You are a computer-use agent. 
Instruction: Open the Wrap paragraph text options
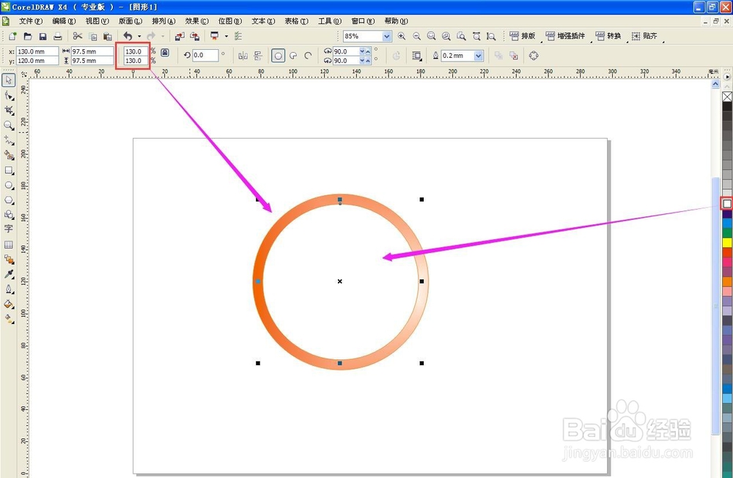[x=416, y=56]
